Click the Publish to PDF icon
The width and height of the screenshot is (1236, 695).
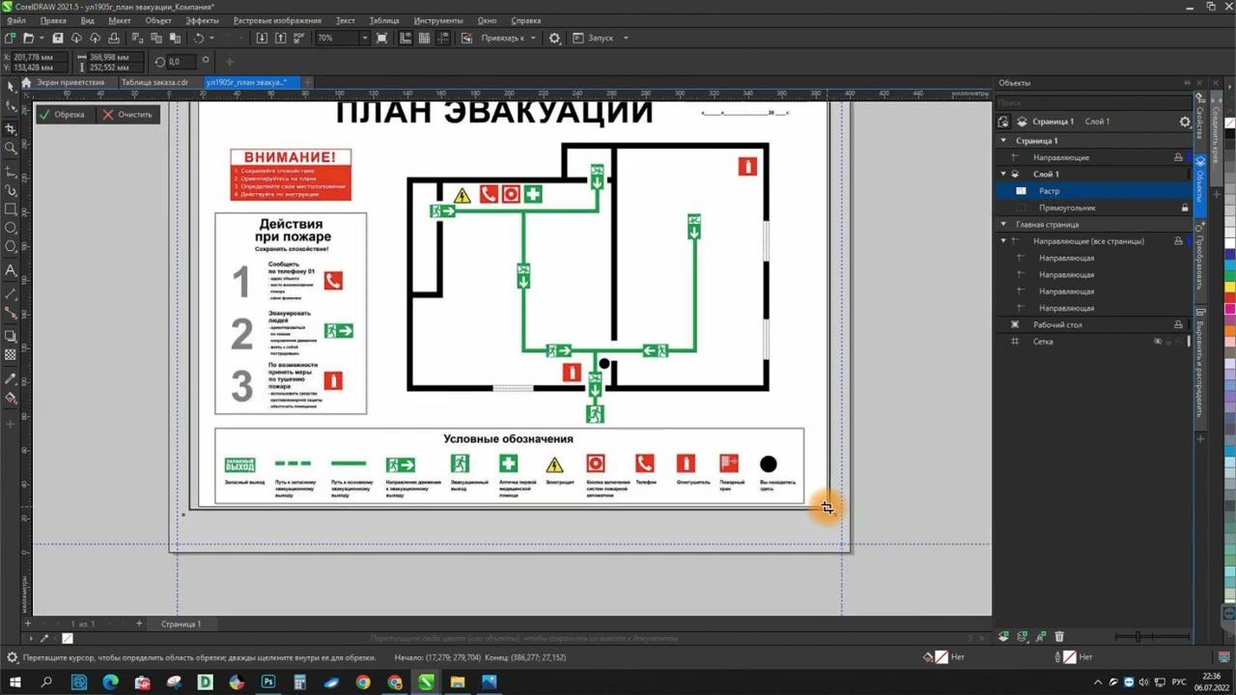click(298, 38)
